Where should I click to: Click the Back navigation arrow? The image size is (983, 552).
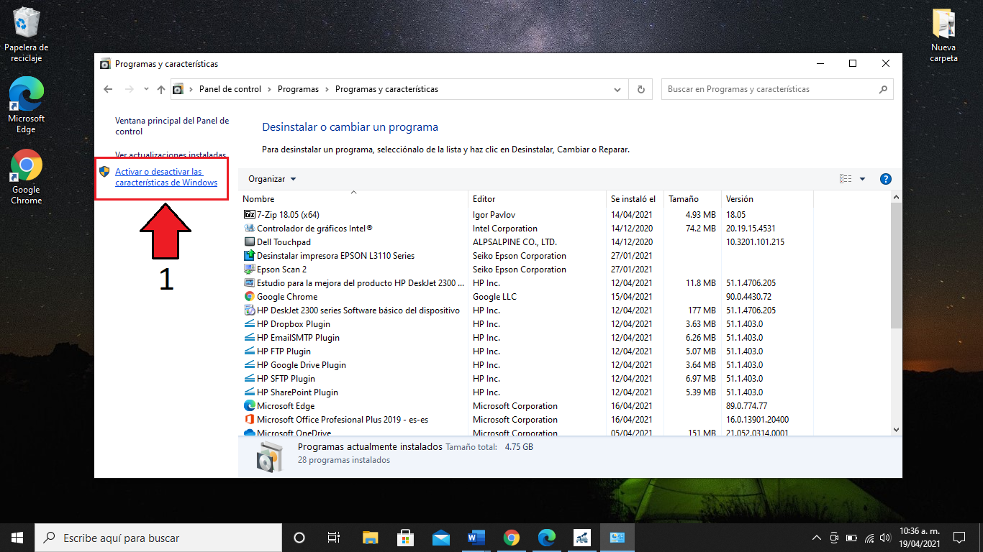click(x=108, y=90)
